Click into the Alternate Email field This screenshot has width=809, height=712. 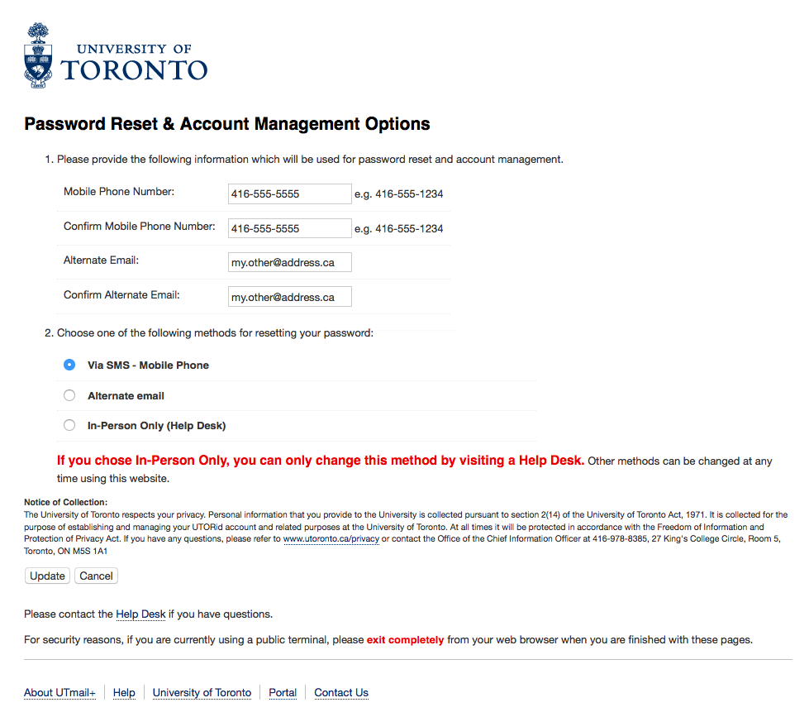290,262
